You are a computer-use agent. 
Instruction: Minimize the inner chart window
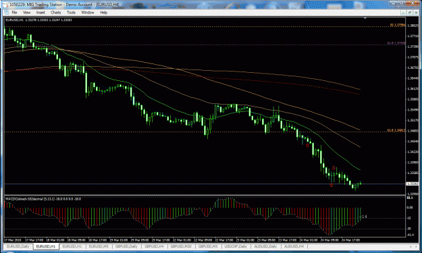click(403, 13)
